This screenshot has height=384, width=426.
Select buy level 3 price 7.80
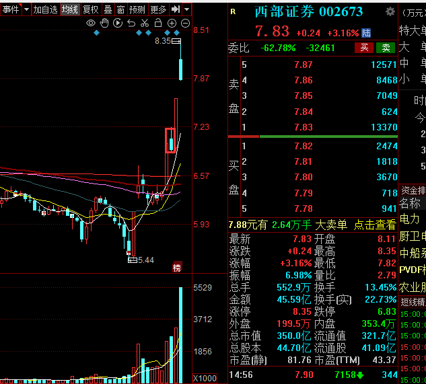[304, 177]
